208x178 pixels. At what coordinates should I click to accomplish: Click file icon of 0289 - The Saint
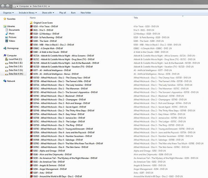tap(31, 41)
